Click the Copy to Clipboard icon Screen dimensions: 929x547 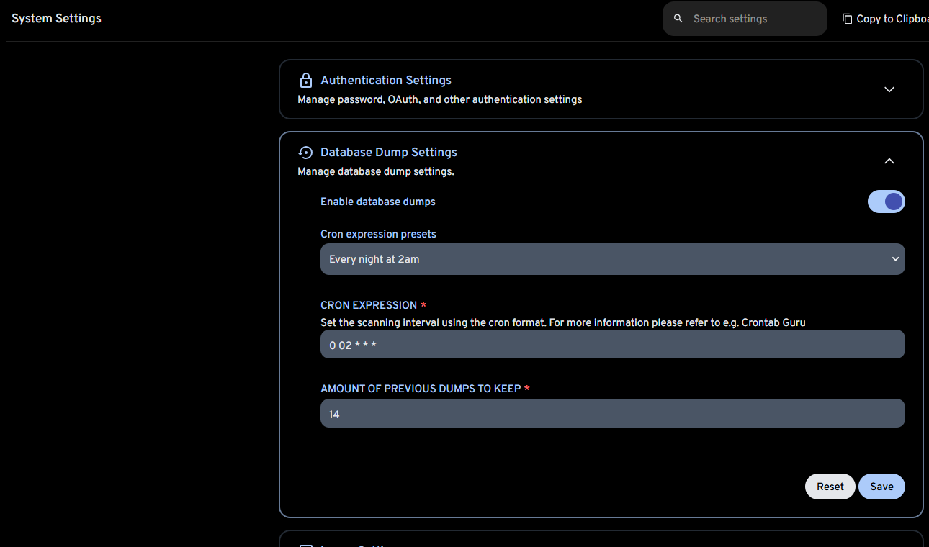(847, 19)
